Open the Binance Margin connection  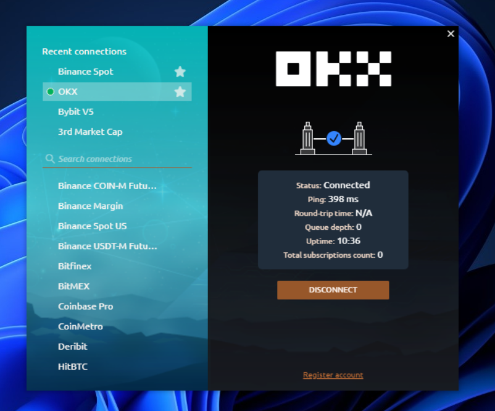pyautogui.click(x=91, y=206)
